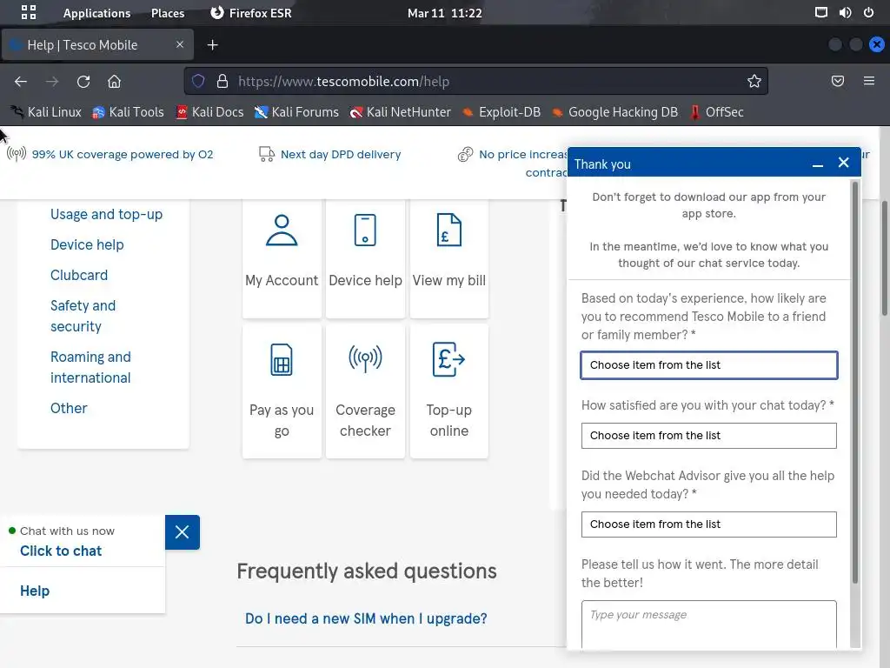Click the browser back arrow
The width and height of the screenshot is (890, 668).
point(21,81)
